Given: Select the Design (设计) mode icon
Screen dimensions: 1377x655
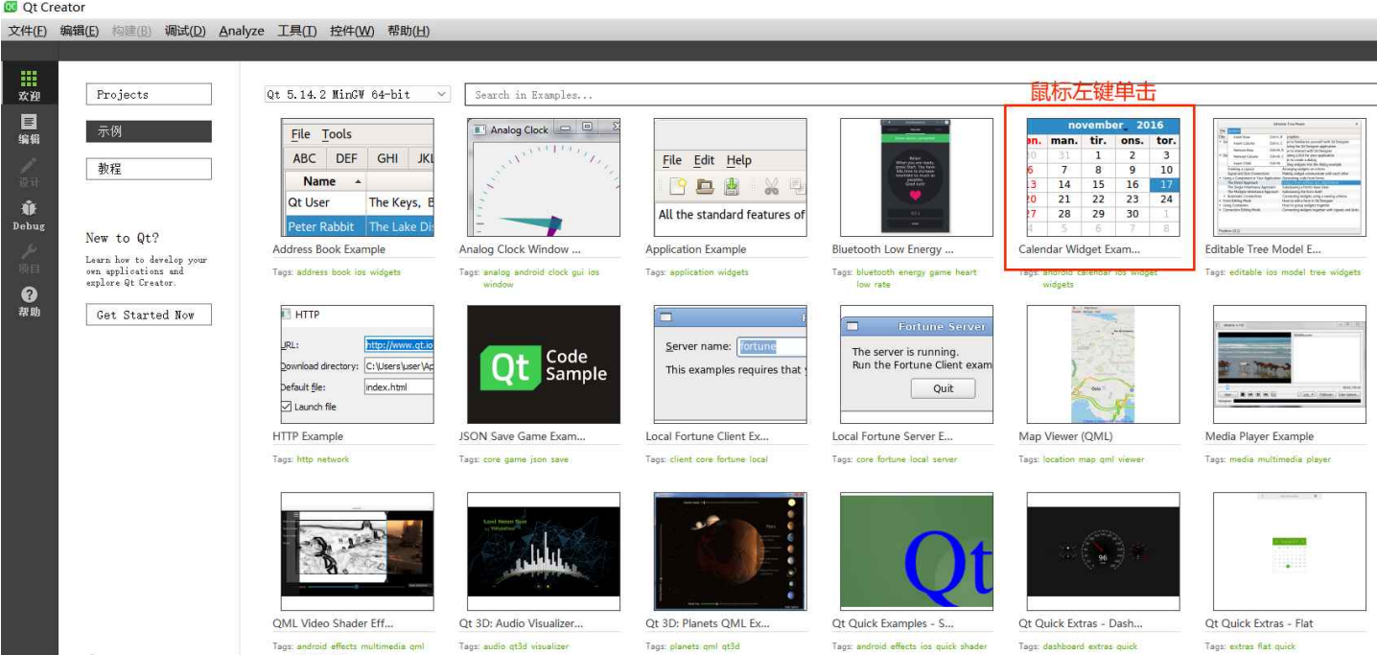Looking at the screenshot, I should pyautogui.click(x=29, y=173).
